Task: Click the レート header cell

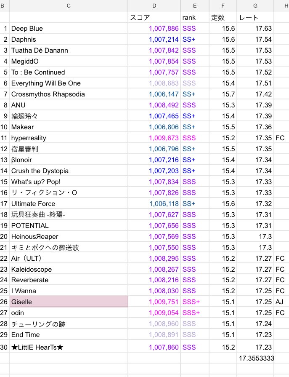Action: (x=255, y=17)
